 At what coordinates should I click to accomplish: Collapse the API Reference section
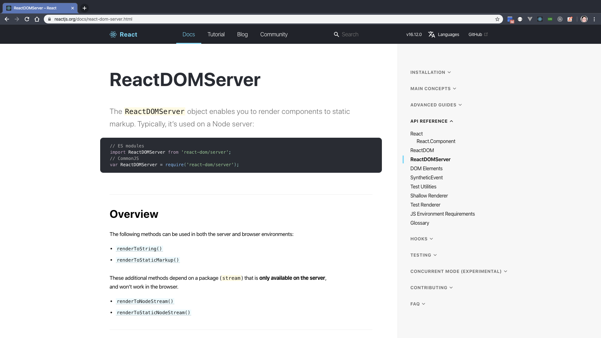tap(432, 121)
